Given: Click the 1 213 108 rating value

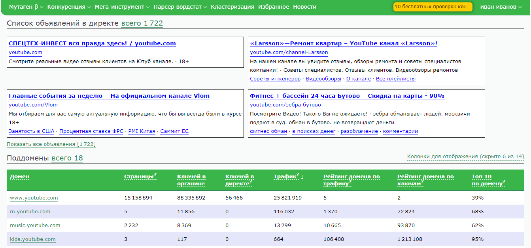Looking at the screenshot, I should tap(410, 239).
